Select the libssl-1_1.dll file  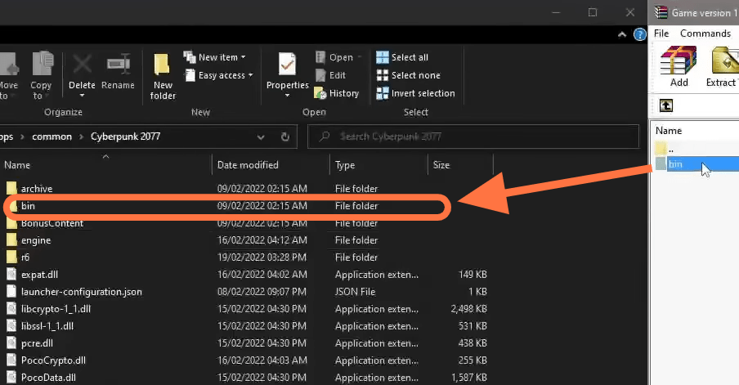47,326
